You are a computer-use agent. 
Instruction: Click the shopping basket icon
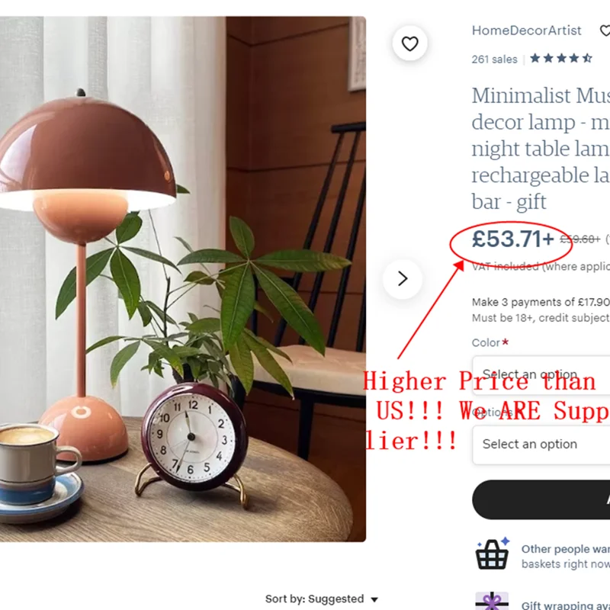493,554
